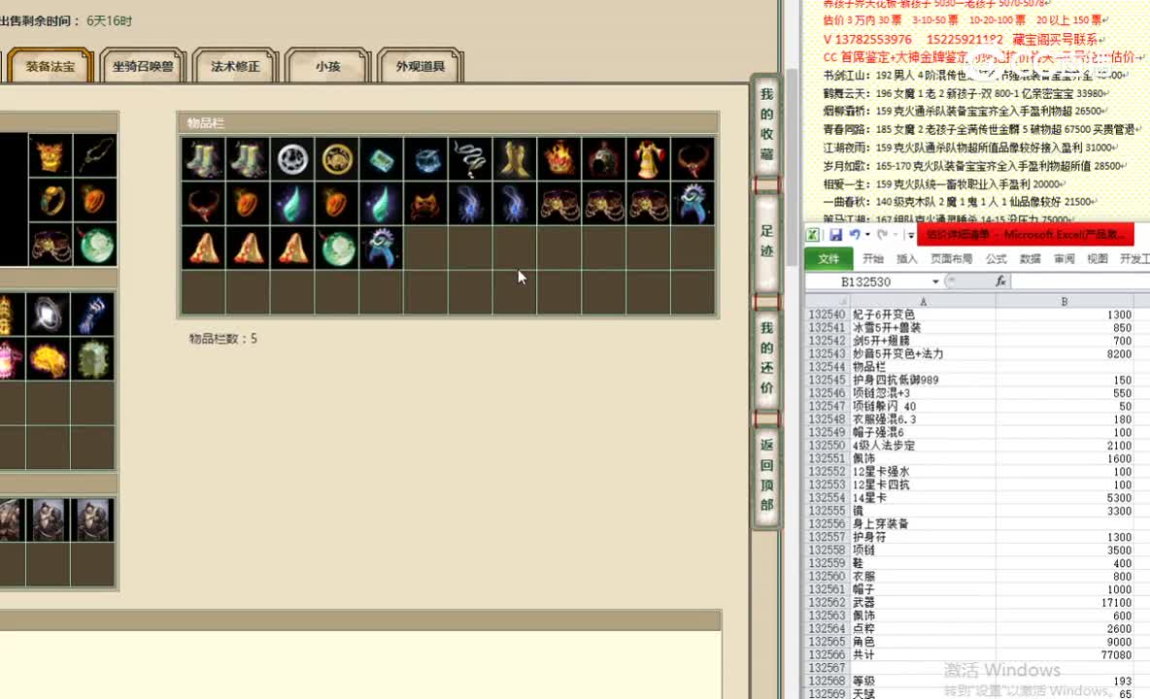The image size is (1150, 699).
Task: Select the golden robe item in inventory
Action: coord(649,159)
